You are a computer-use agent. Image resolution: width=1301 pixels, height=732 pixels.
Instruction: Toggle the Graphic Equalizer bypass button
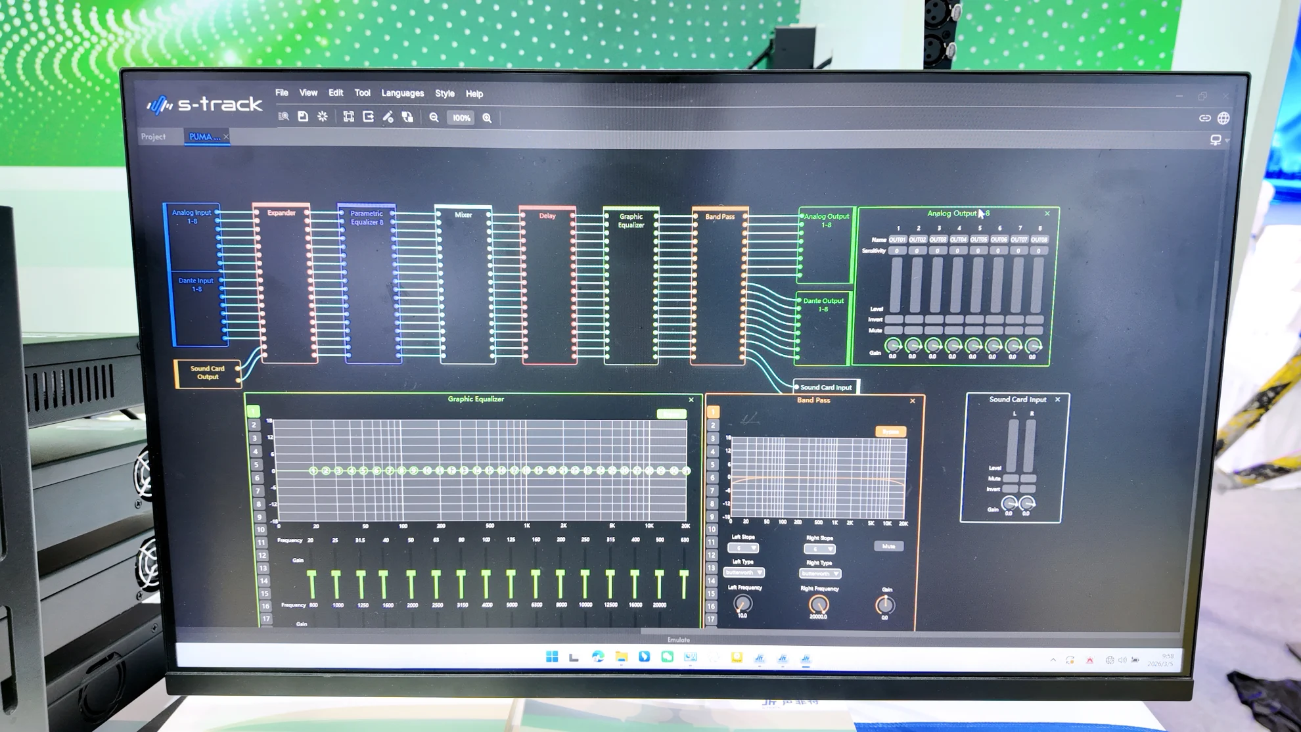(x=671, y=414)
